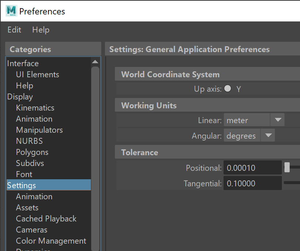Open Cached Playback settings
The image size is (300, 251).
click(x=46, y=219)
